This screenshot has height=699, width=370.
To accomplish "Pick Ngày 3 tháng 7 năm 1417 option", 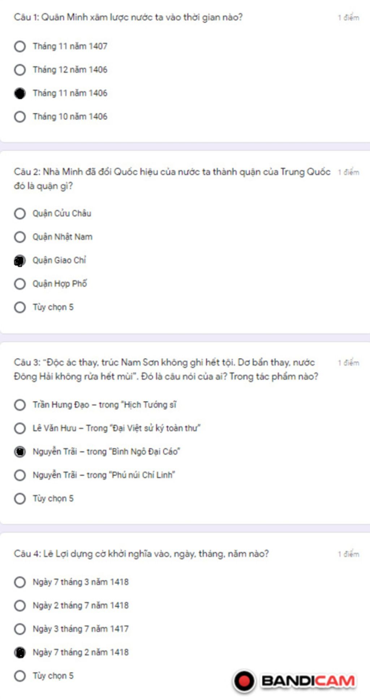I will [20, 629].
